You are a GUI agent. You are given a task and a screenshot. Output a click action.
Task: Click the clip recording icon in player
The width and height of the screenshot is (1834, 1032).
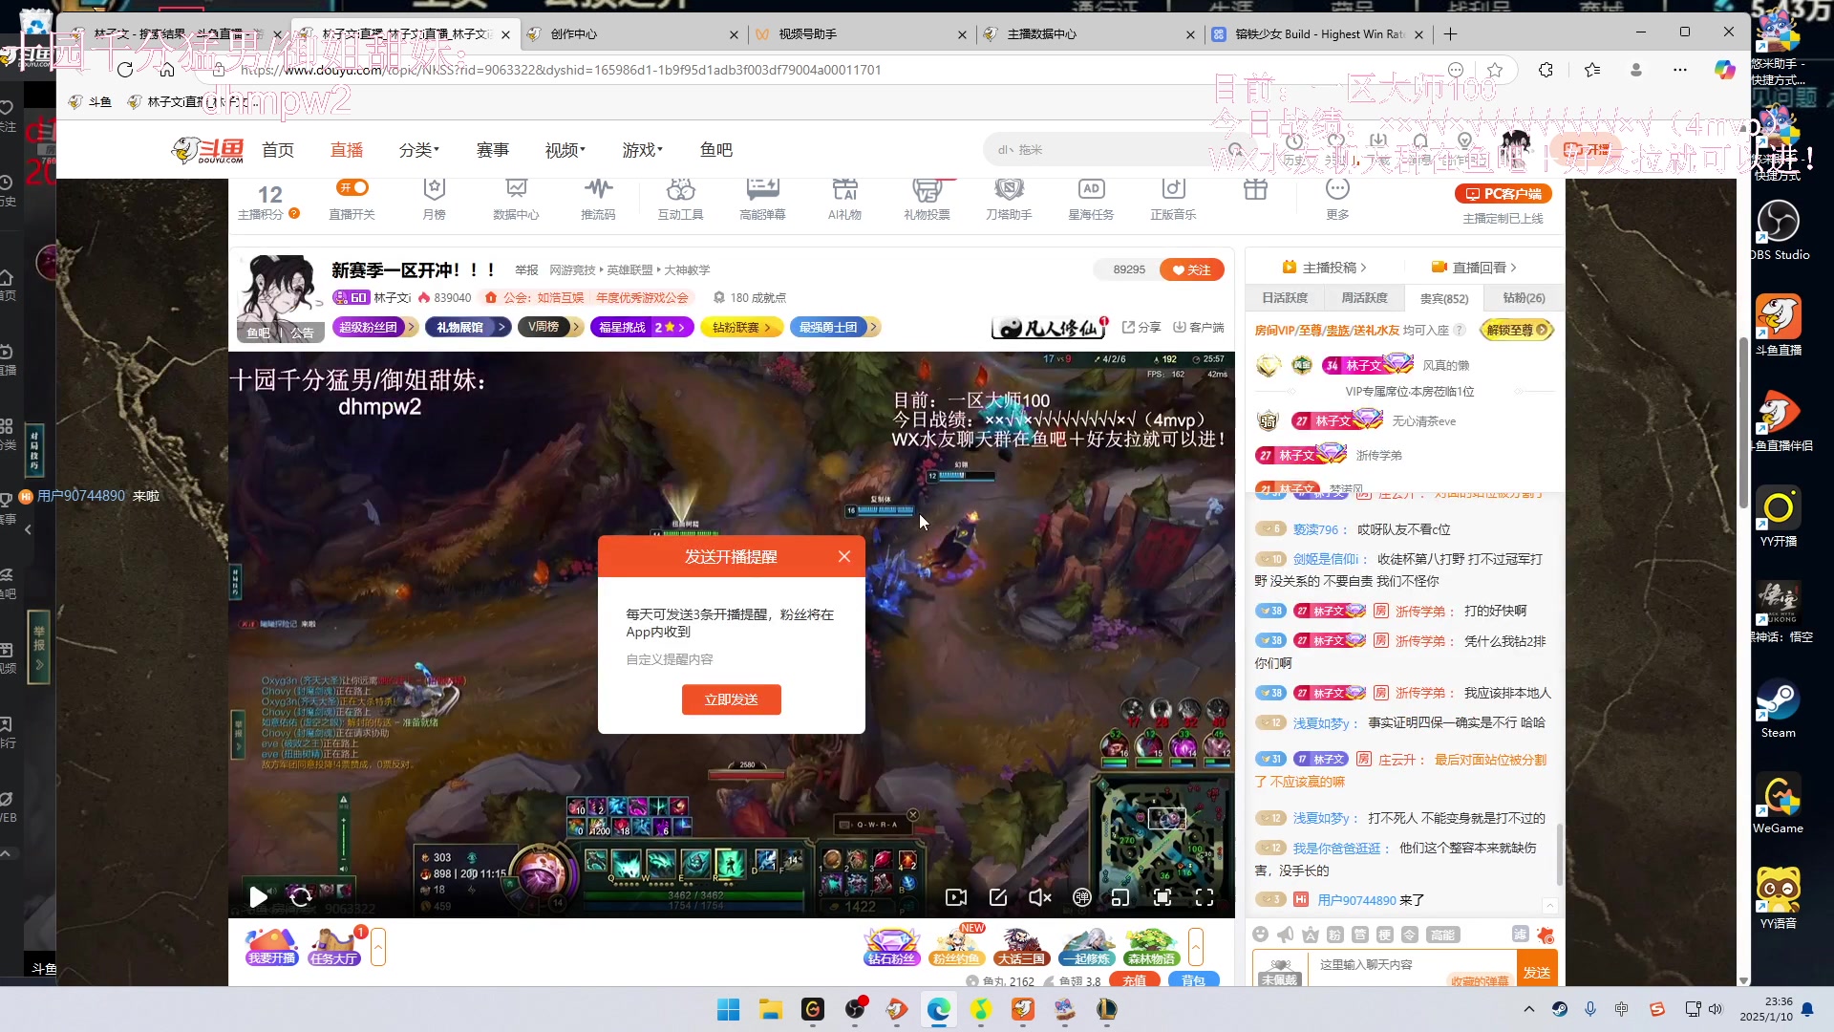tap(956, 897)
